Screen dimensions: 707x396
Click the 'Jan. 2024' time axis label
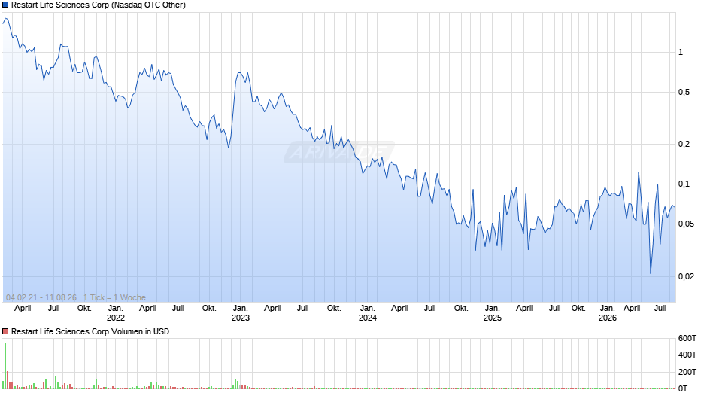tap(368, 313)
